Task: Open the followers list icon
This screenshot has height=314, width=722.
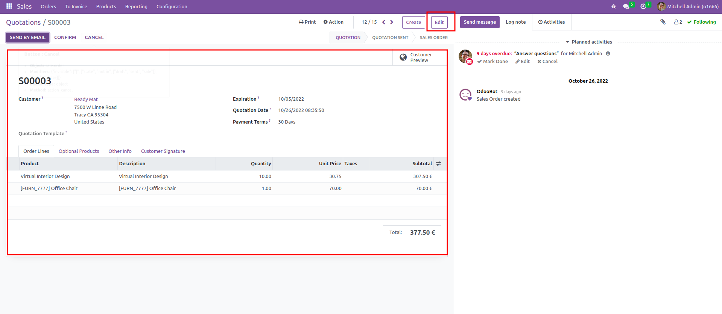Action: pos(678,22)
